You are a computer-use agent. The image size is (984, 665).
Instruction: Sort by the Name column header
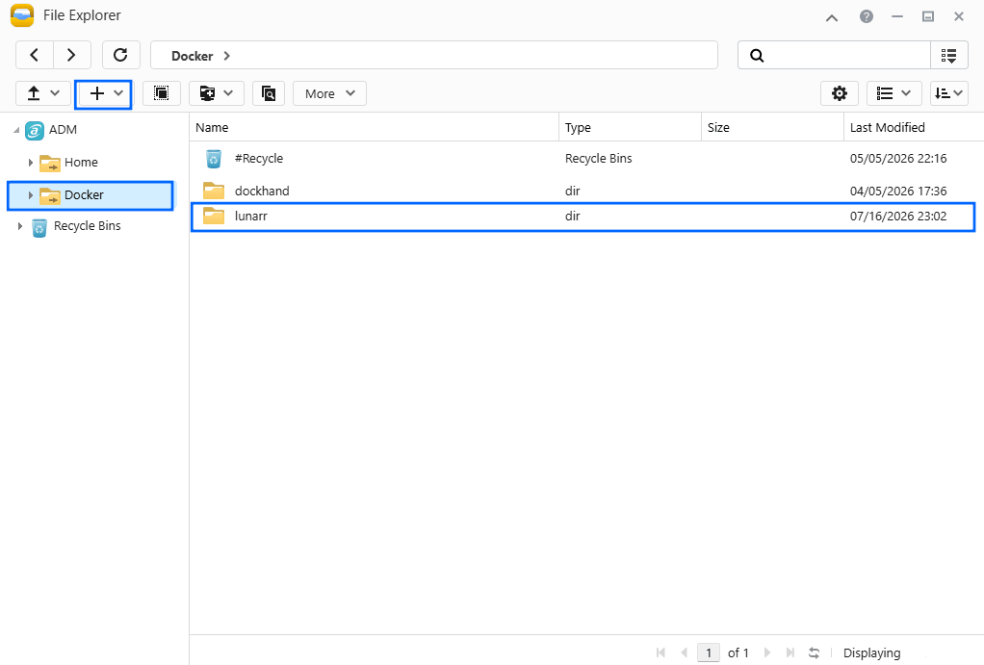[x=374, y=127]
